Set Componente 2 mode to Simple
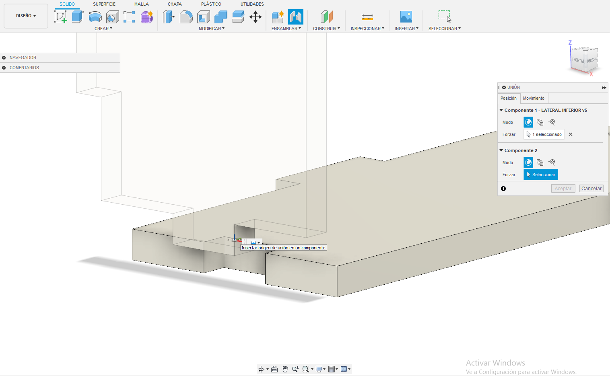Viewport: 610px width, 376px height. (x=528, y=162)
